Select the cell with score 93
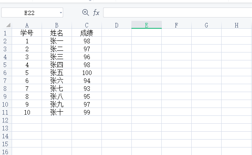The image size is (252, 155). 86,88
